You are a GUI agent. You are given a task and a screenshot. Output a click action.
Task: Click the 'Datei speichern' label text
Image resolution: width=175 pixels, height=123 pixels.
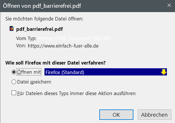tap(34, 82)
